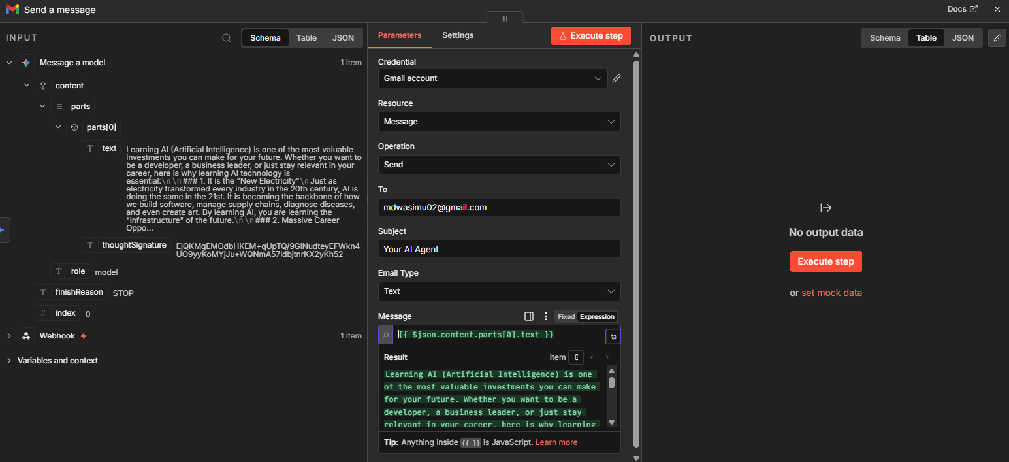The height and width of the screenshot is (462, 1009).
Task: Click the lightning trigger icon beside Webhook
Action: (84, 336)
